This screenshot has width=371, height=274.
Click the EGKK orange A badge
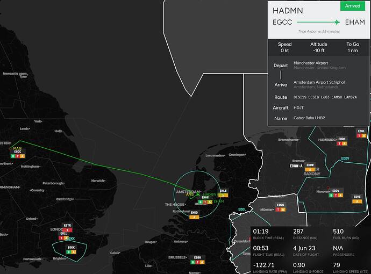74,252
